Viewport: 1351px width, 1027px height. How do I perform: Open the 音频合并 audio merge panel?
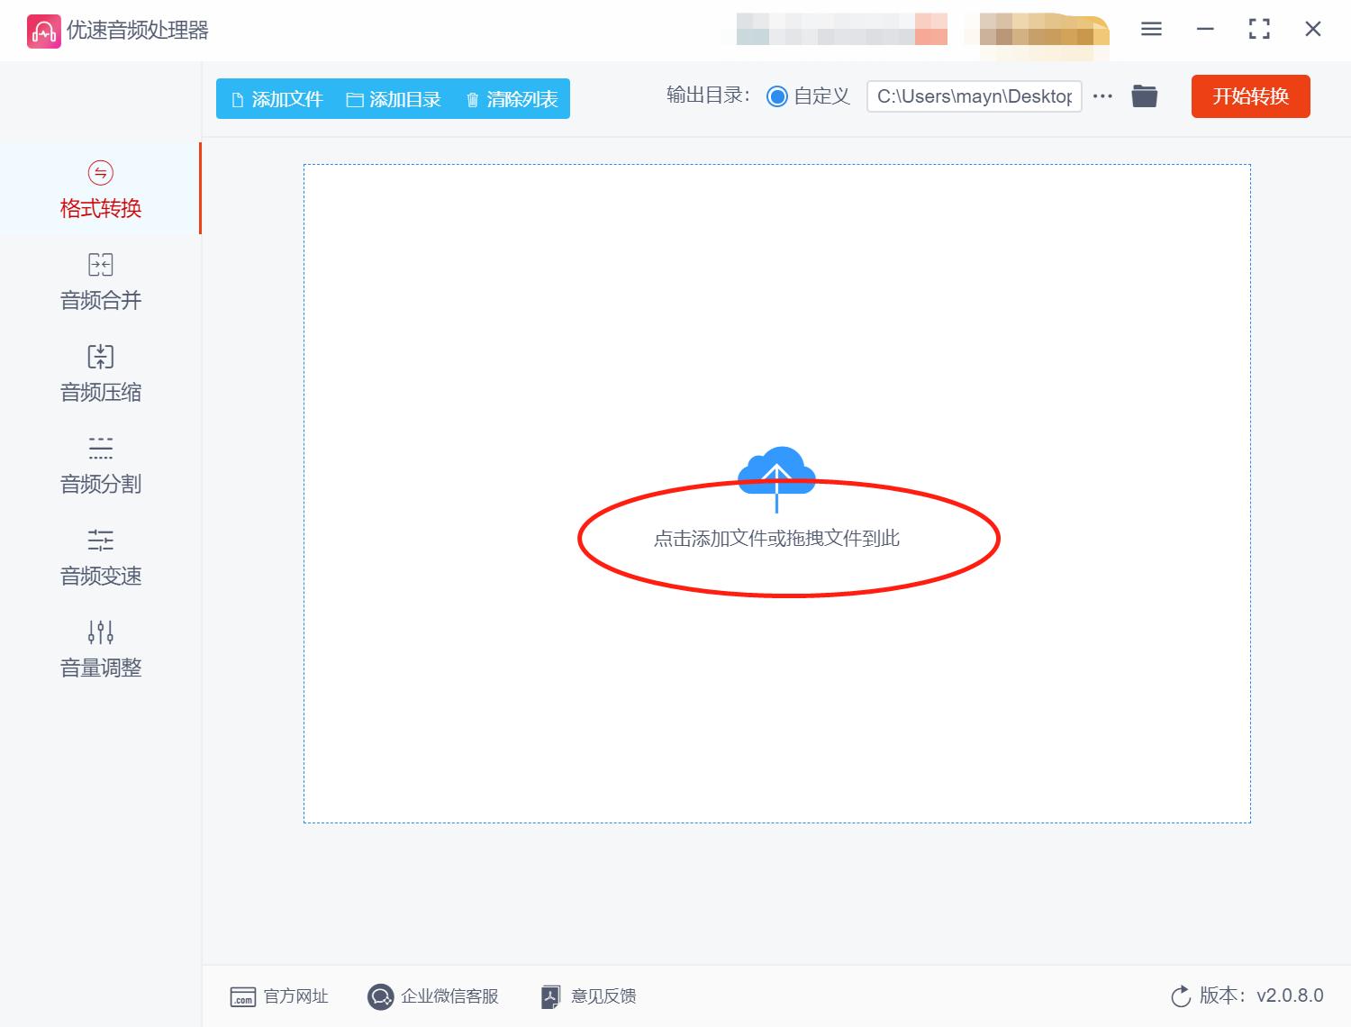click(100, 281)
